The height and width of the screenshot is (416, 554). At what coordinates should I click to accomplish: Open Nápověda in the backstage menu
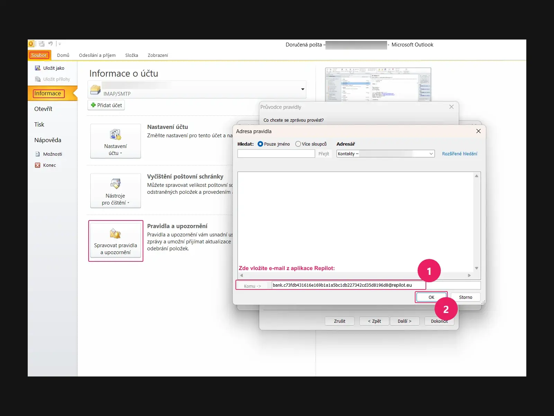point(48,140)
